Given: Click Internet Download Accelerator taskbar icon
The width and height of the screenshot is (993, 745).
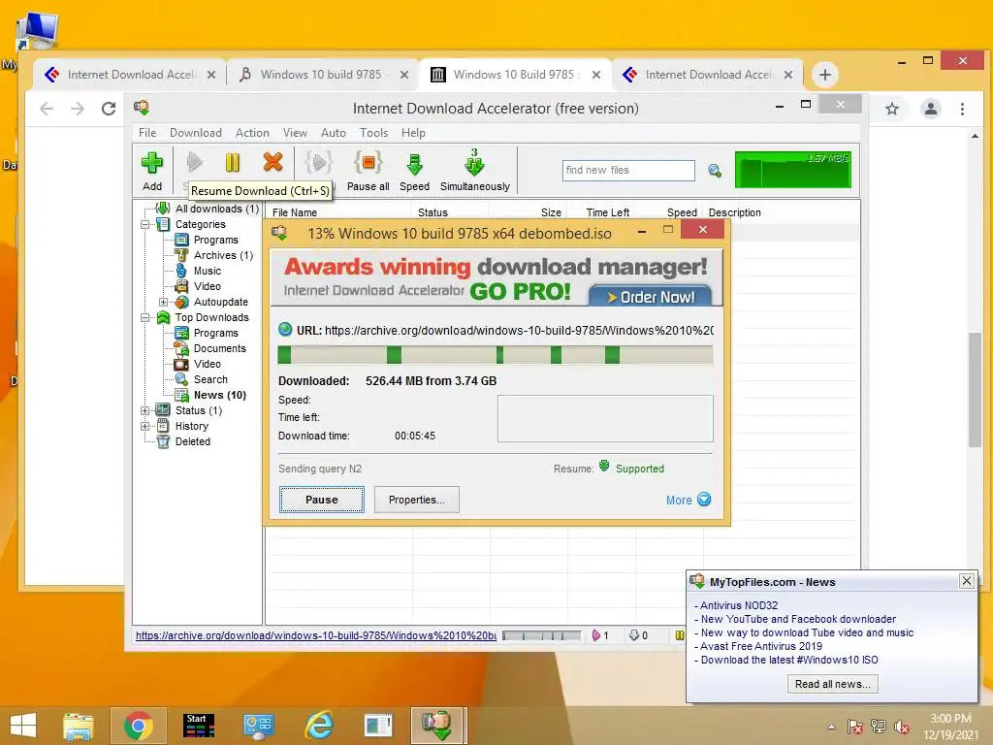Looking at the screenshot, I should click(x=438, y=726).
